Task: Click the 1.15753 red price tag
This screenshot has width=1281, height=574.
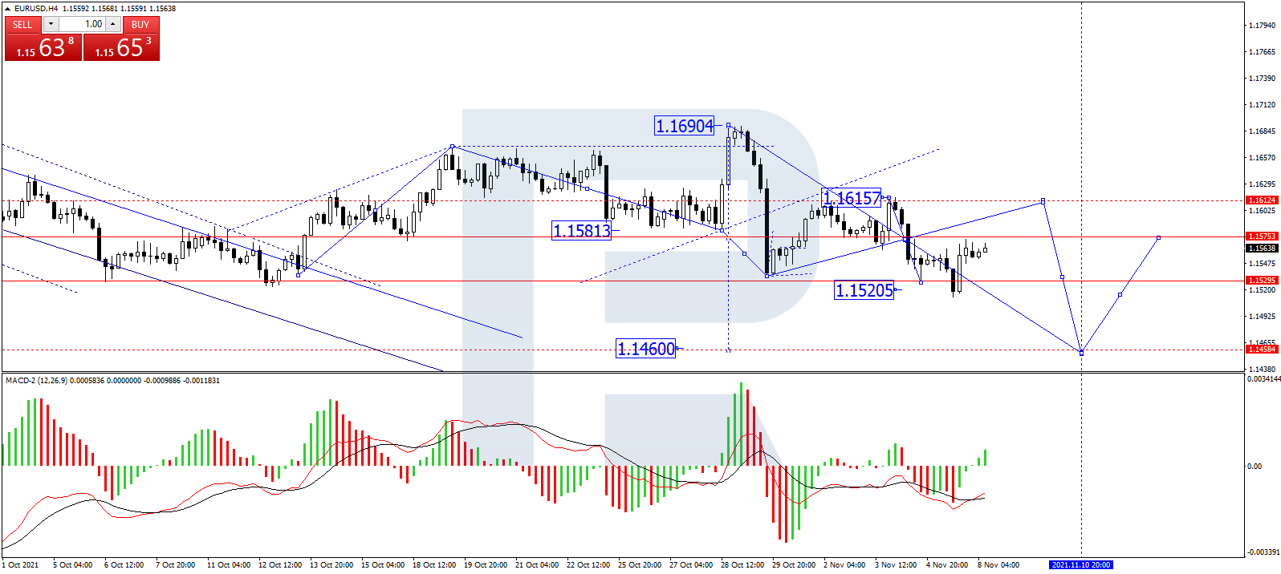Action: [1261, 236]
